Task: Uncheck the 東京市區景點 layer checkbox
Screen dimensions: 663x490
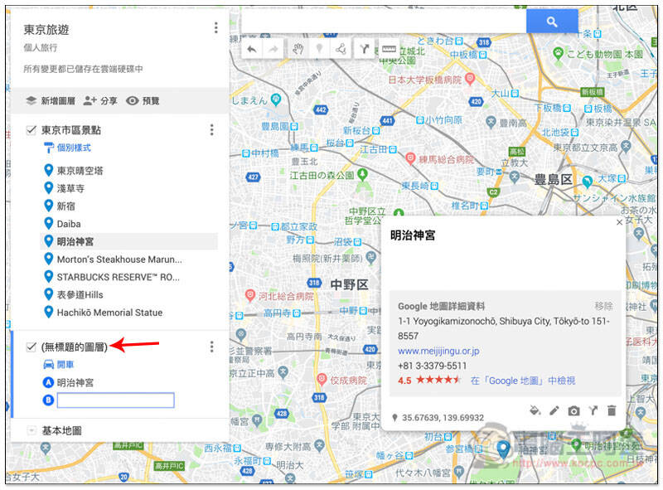Action: pyautogui.click(x=31, y=130)
